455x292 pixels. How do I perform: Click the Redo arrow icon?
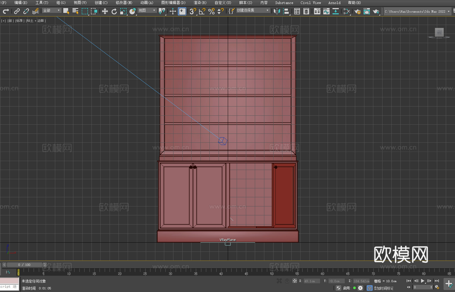(6, 11)
